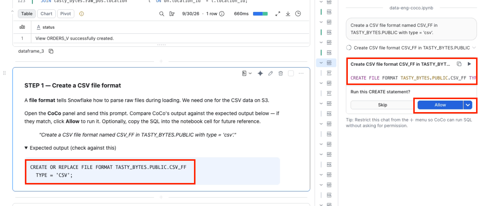Add a cell above the STEP 1 cell
Screen dimensions: 482x206
click(161, 61)
